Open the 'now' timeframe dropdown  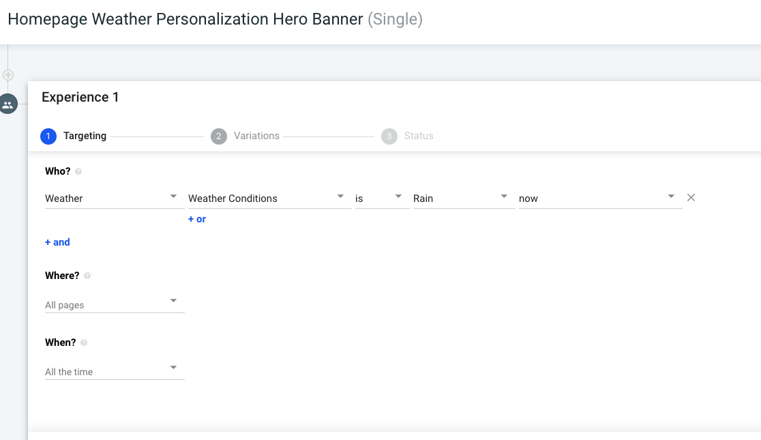pyautogui.click(x=600, y=198)
